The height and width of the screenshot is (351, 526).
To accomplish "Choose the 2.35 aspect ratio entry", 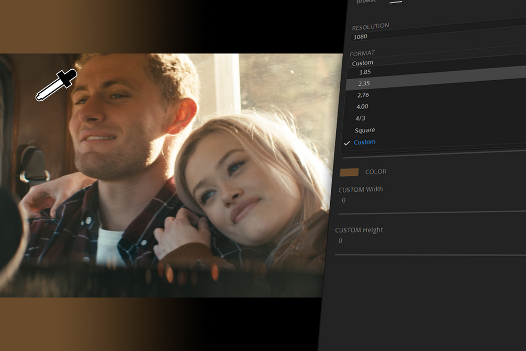I will click(x=364, y=83).
